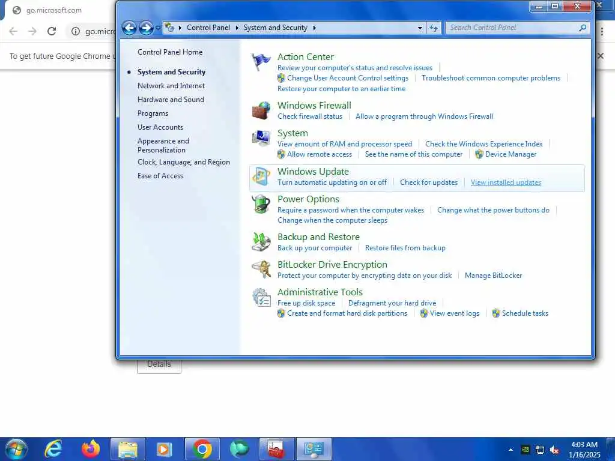Viewport: 615px width, 461px height.
Task: Open the Backup and Restore icon
Action: (261, 242)
